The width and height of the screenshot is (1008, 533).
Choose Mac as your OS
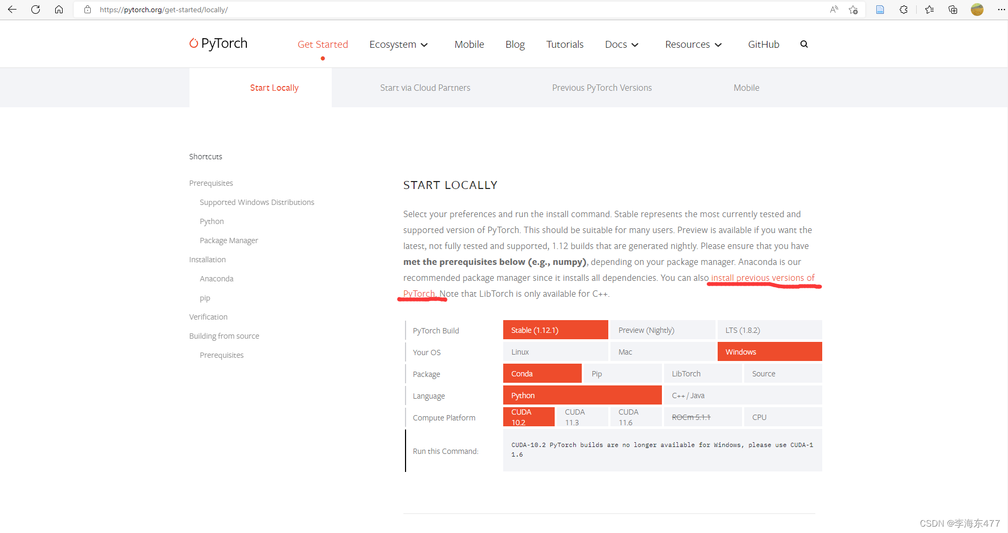(x=663, y=351)
